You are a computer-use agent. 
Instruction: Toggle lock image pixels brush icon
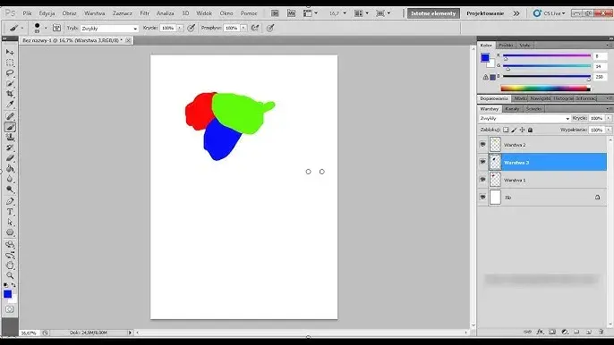click(514, 130)
